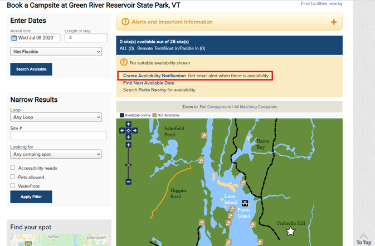The width and height of the screenshot is (375, 246).
Task: Enable the Pets allowed checkbox
Action: coord(13,176)
